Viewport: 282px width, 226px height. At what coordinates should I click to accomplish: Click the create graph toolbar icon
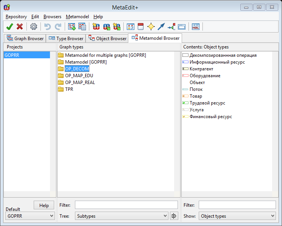click(72, 26)
